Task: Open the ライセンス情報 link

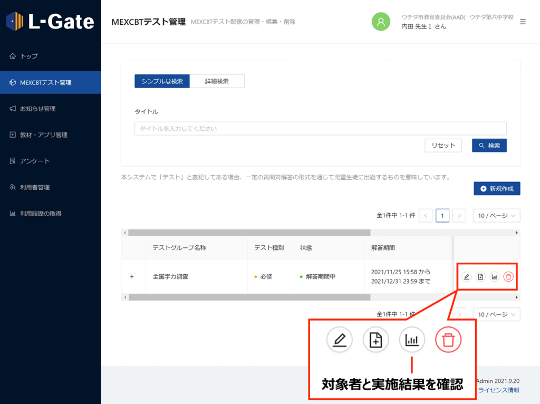Action: coord(499,390)
